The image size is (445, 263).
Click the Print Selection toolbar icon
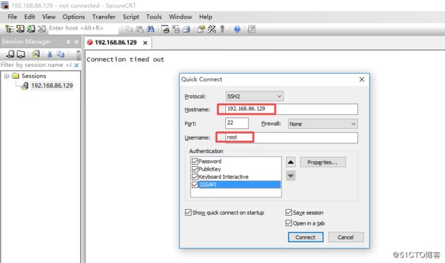tap(176, 29)
